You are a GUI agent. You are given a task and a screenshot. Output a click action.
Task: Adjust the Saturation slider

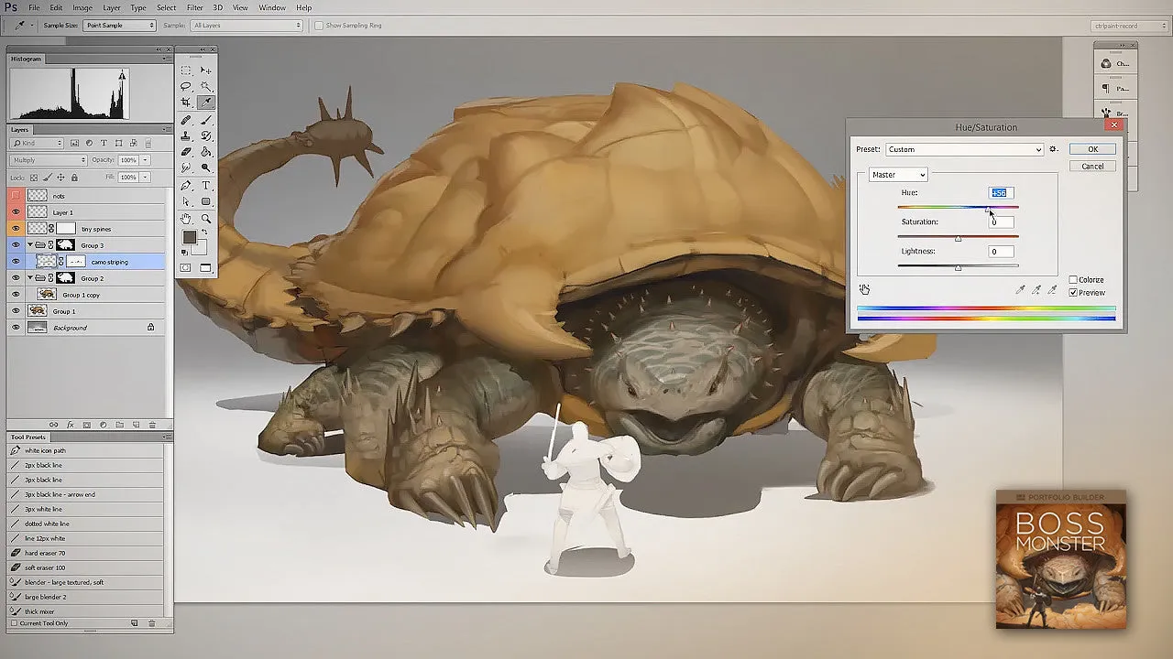pos(958,238)
